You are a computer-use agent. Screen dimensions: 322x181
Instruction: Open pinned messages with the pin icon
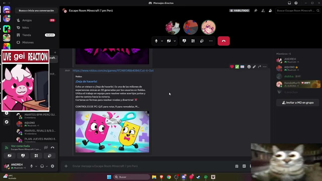click(256, 11)
